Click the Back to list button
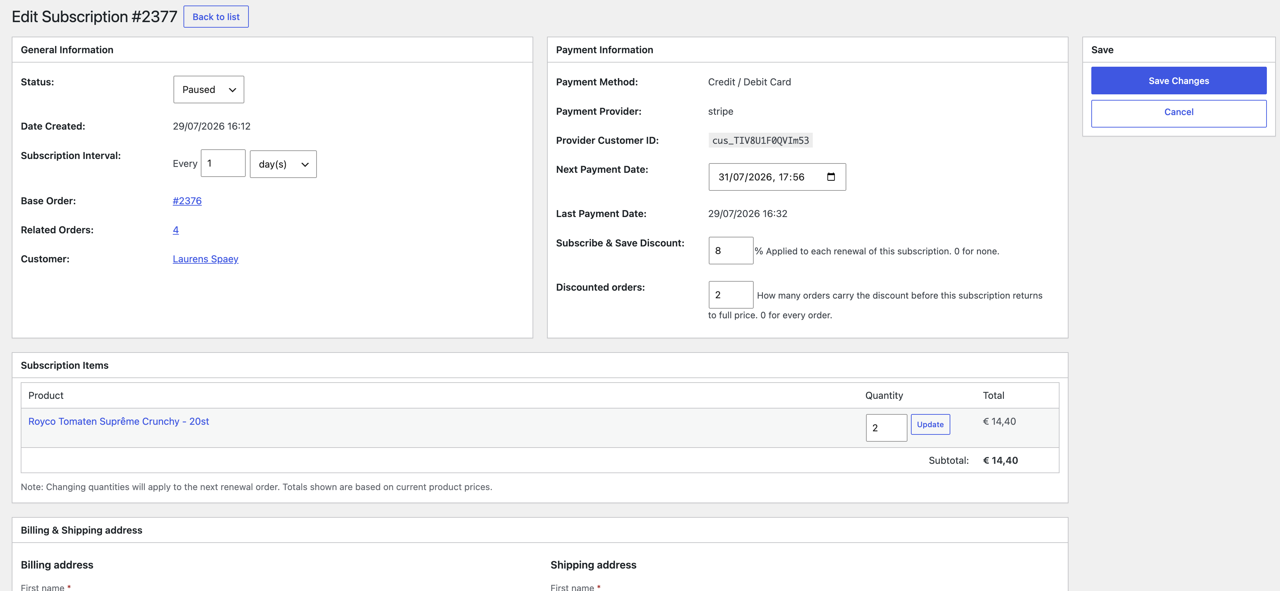 [216, 17]
